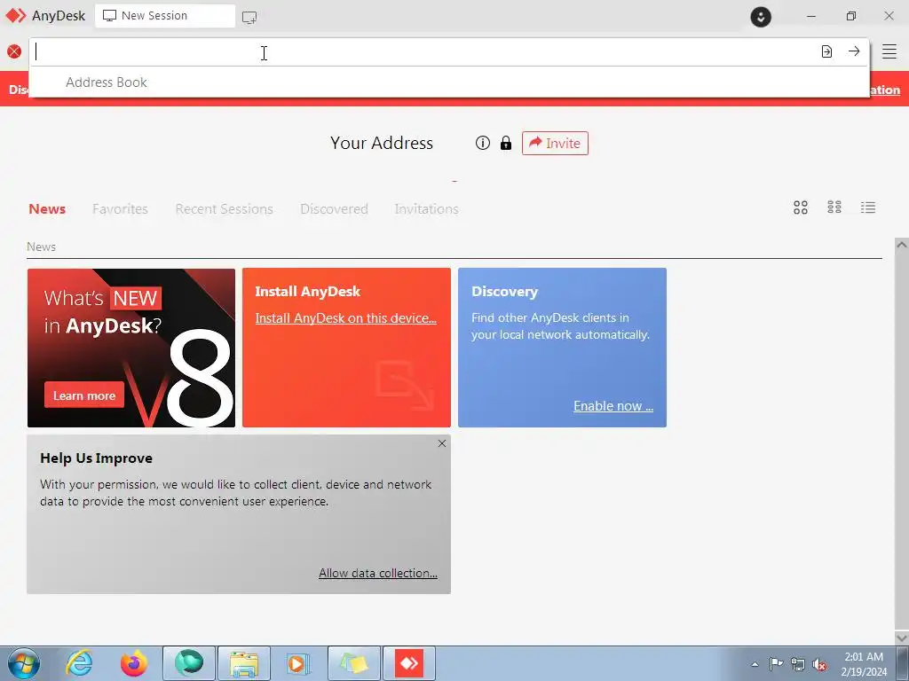Click the scrollbar up arrow
This screenshot has height=681, width=909.
902,245
